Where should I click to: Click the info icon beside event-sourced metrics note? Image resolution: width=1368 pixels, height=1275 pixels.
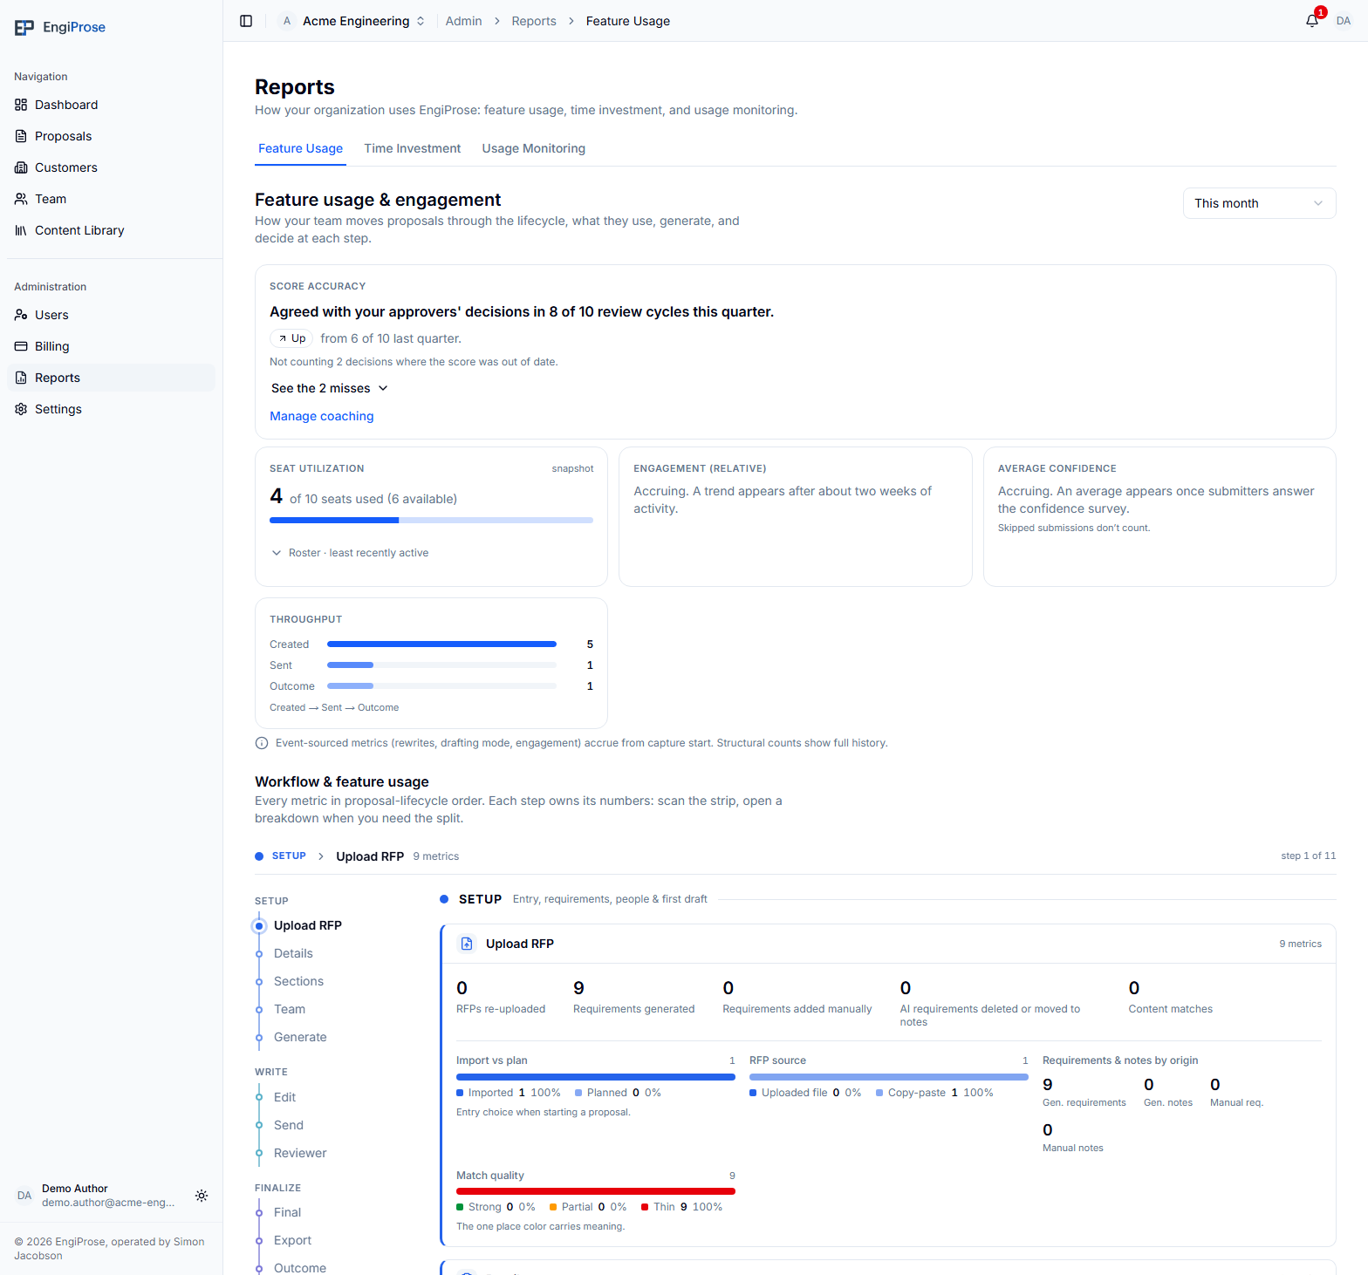click(262, 743)
